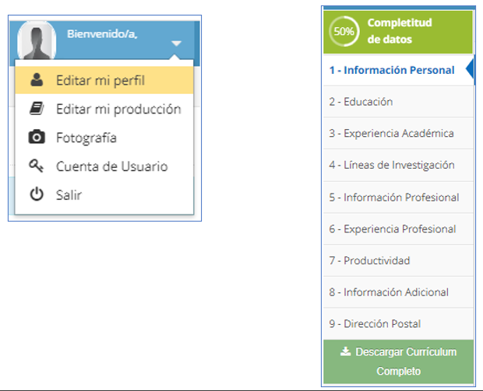Select the Editar mi perfil menu entry
The width and height of the screenshot is (483, 391).
point(104,80)
